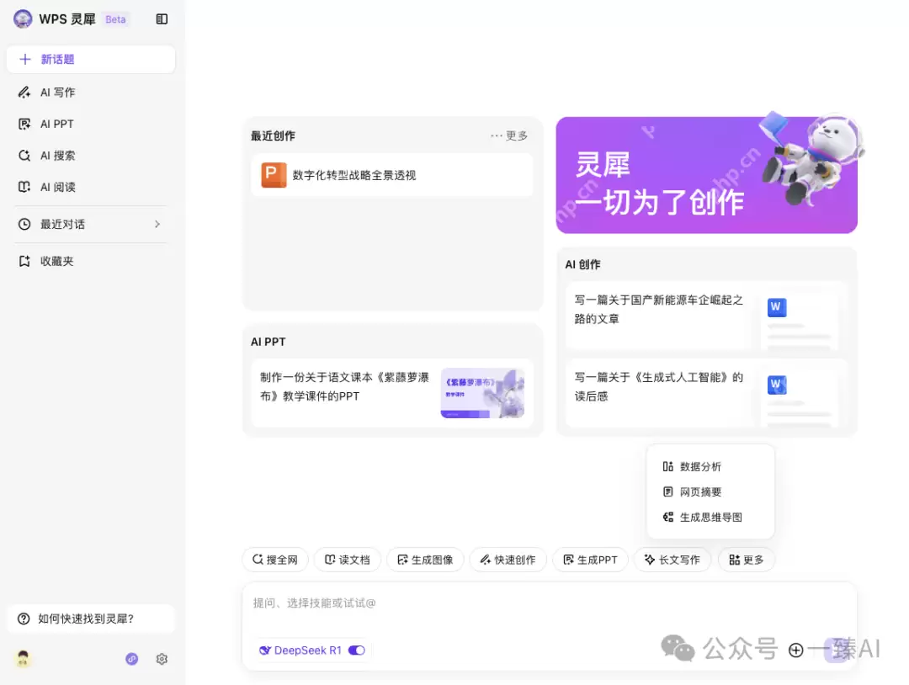Select the 生成PPT tool

pyautogui.click(x=590, y=560)
